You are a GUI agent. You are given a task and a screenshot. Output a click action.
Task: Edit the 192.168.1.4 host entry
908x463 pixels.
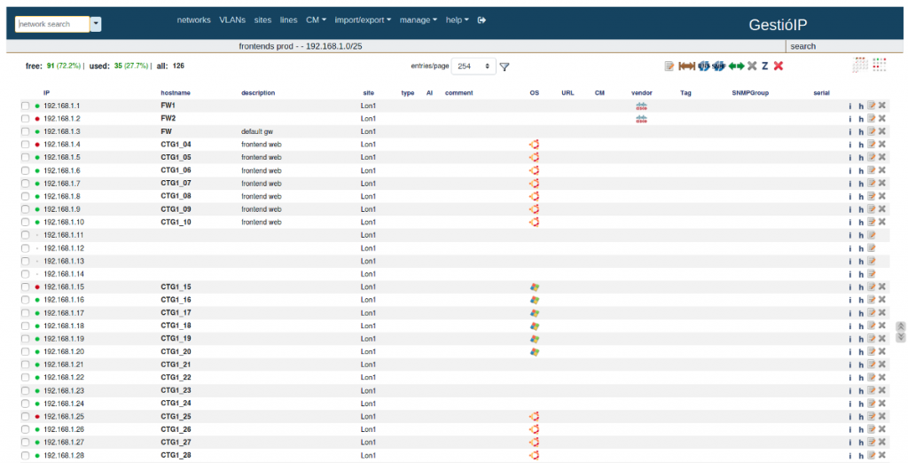872,145
